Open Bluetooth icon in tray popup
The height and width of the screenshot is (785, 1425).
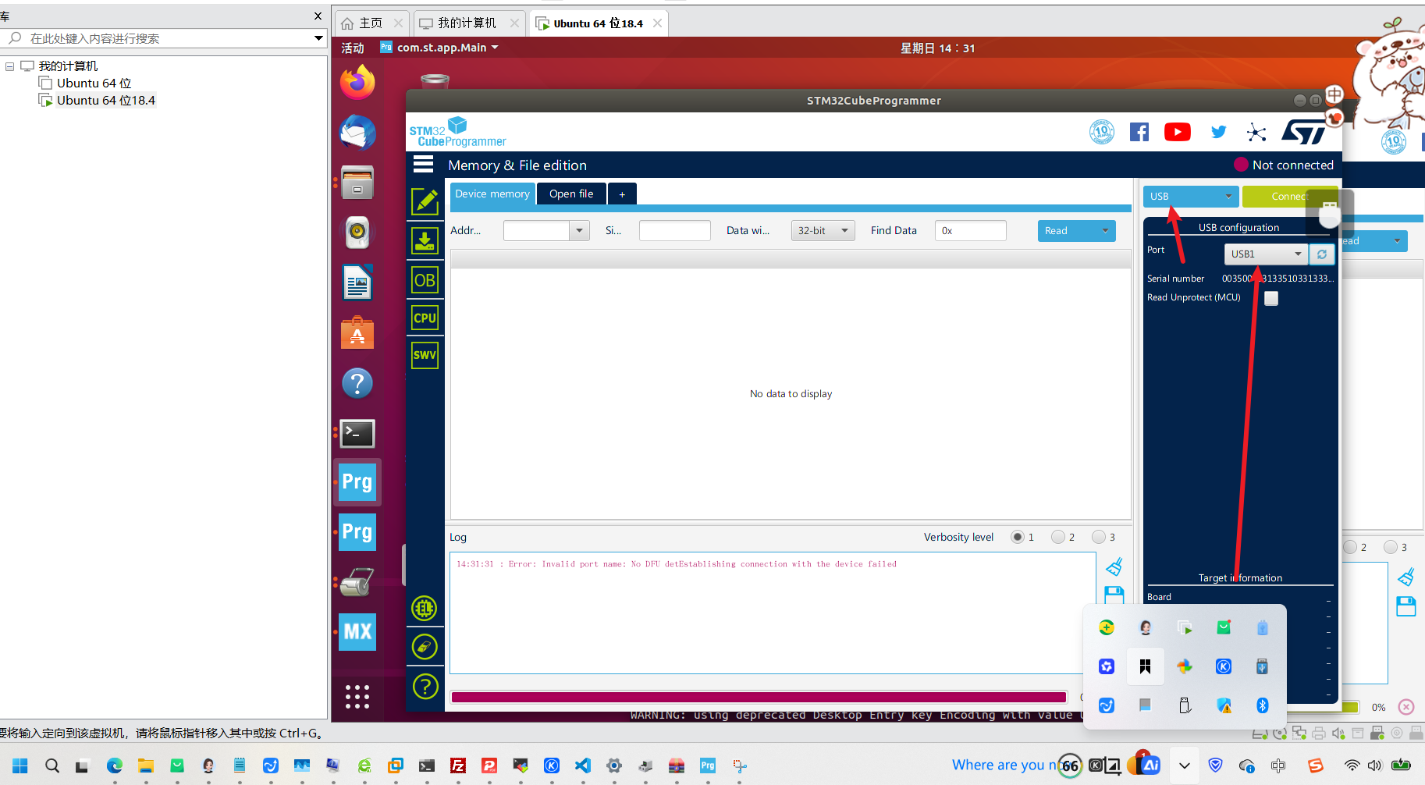[x=1262, y=705]
